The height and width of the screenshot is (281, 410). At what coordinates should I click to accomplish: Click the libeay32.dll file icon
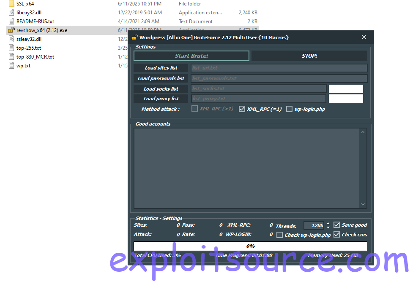point(11,13)
